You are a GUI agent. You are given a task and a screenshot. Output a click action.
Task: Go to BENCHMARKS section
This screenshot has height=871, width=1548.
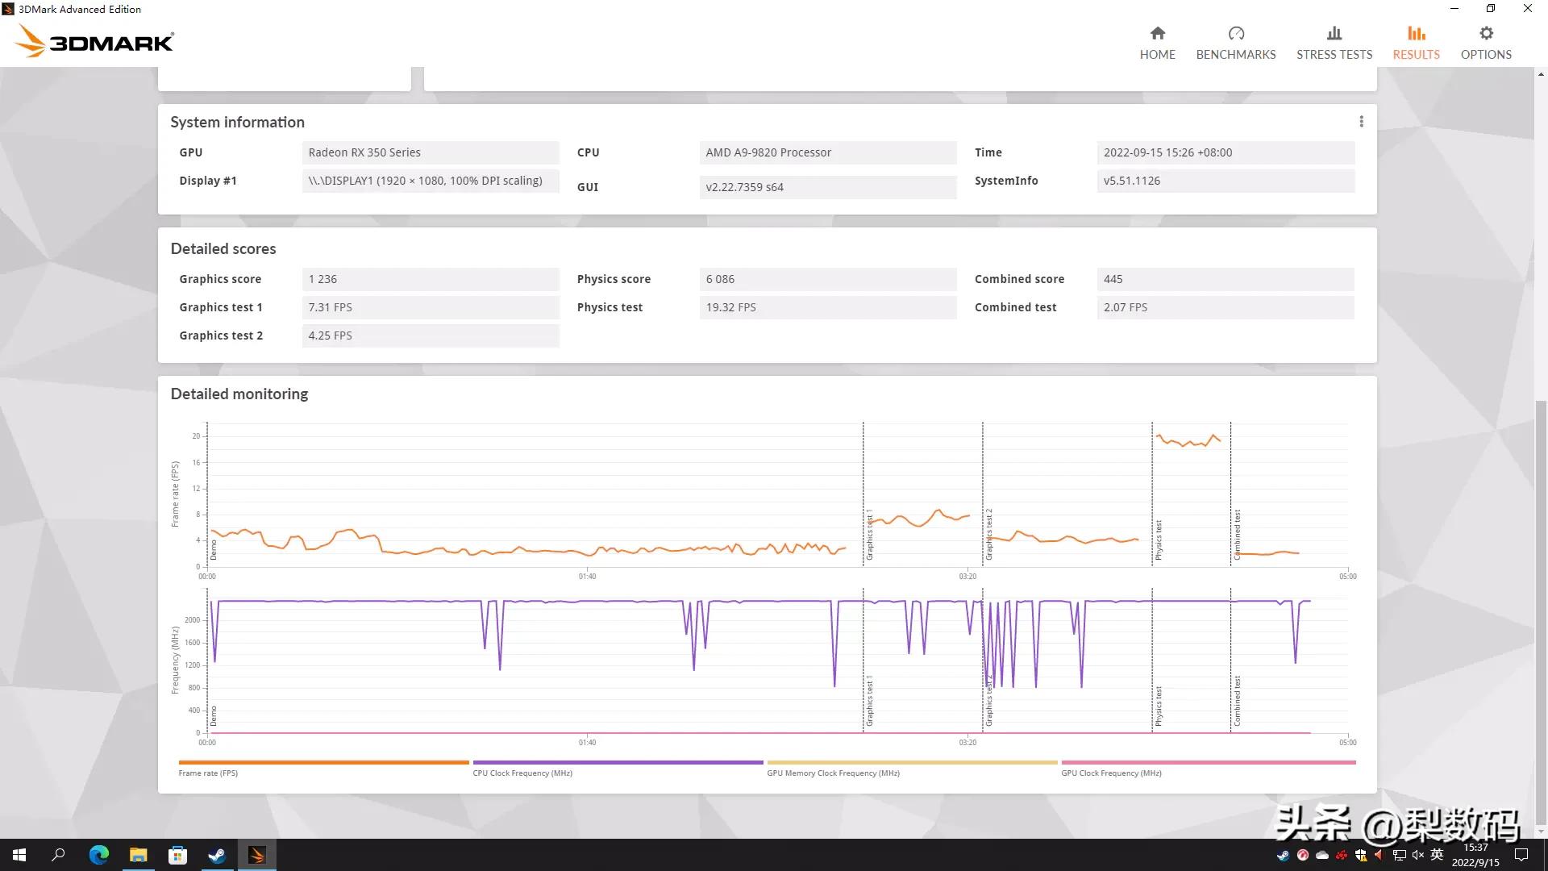[x=1235, y=43]
